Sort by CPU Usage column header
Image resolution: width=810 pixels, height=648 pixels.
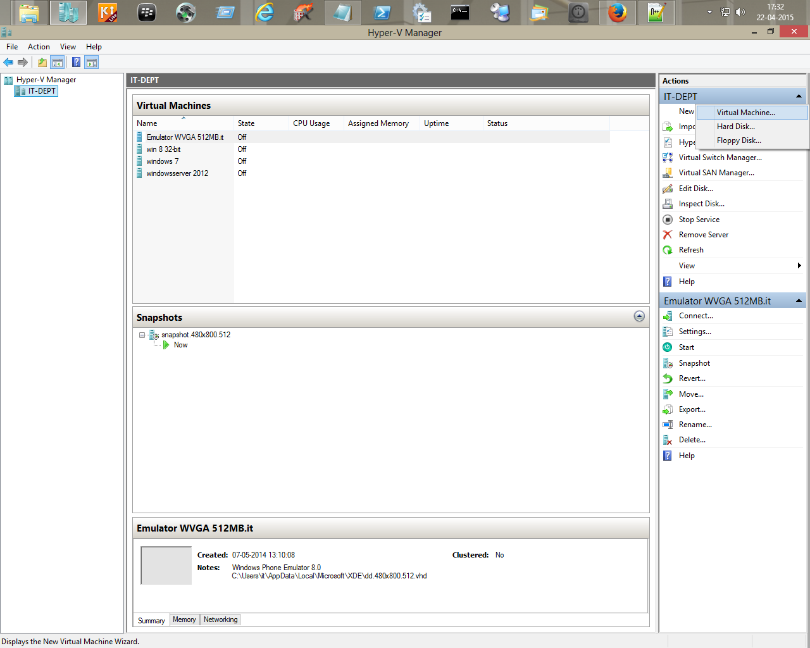pos(316,123)
